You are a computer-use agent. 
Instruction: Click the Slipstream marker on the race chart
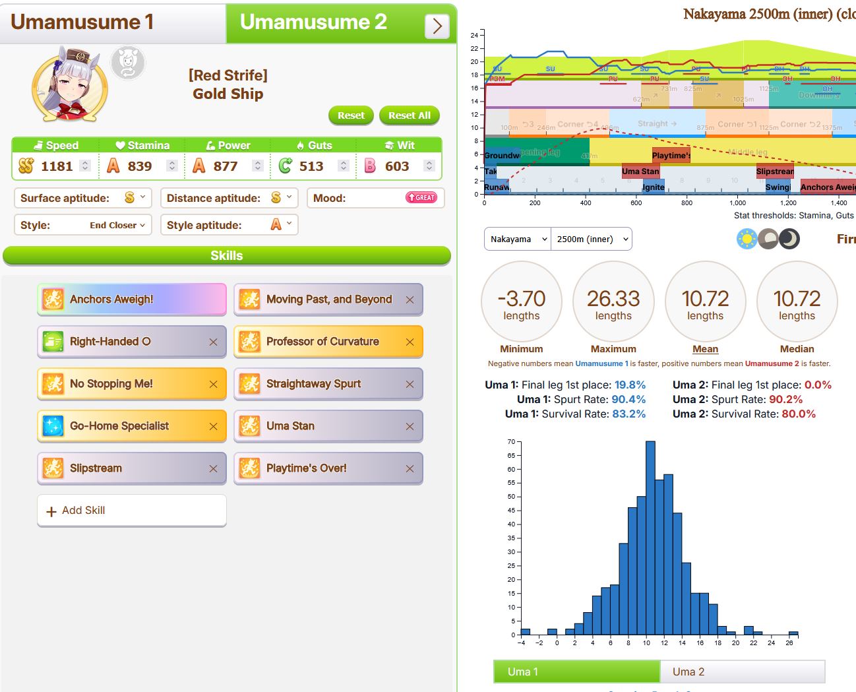coord(775,172)
